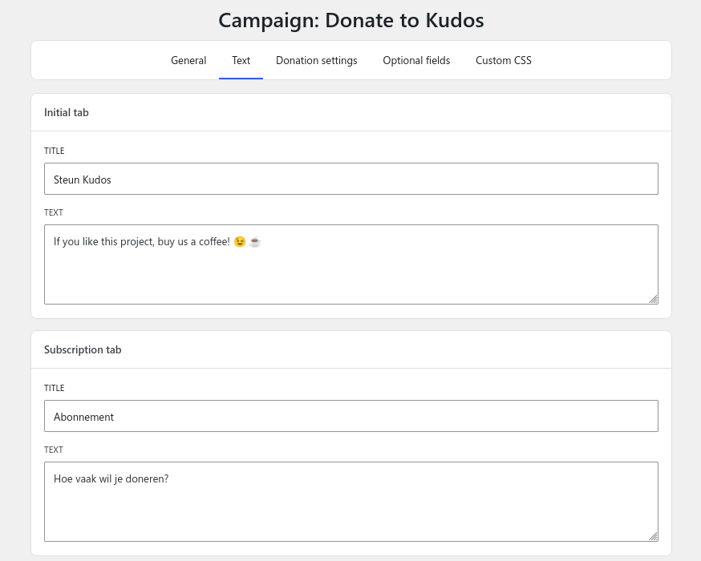Go to the Optional fields tab
This screenshot has height=561, width=701.
pyautogui.click(x=416, y=60)
